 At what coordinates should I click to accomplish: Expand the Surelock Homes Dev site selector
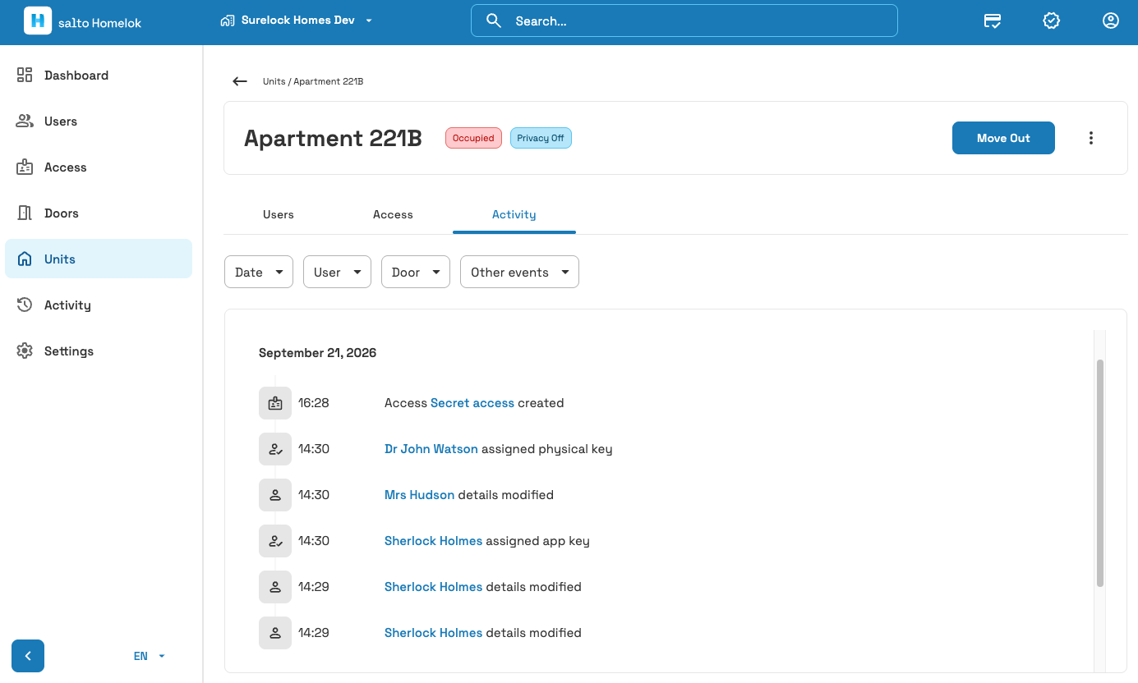point(297,21)
